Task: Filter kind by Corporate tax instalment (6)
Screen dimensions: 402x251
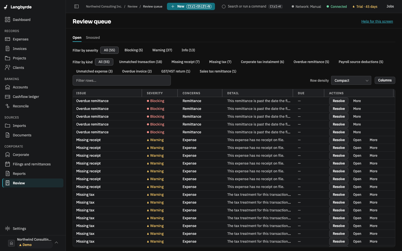Action: (x=262, y=62)
